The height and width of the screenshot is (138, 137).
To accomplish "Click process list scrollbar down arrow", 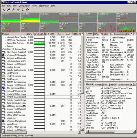I will pos(83,129).
